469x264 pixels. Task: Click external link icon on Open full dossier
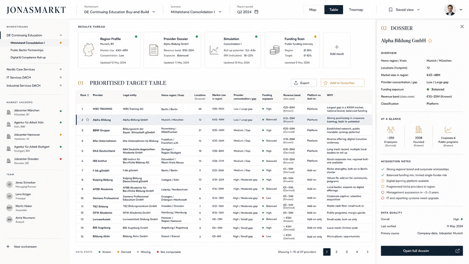(x=457, y=251)
